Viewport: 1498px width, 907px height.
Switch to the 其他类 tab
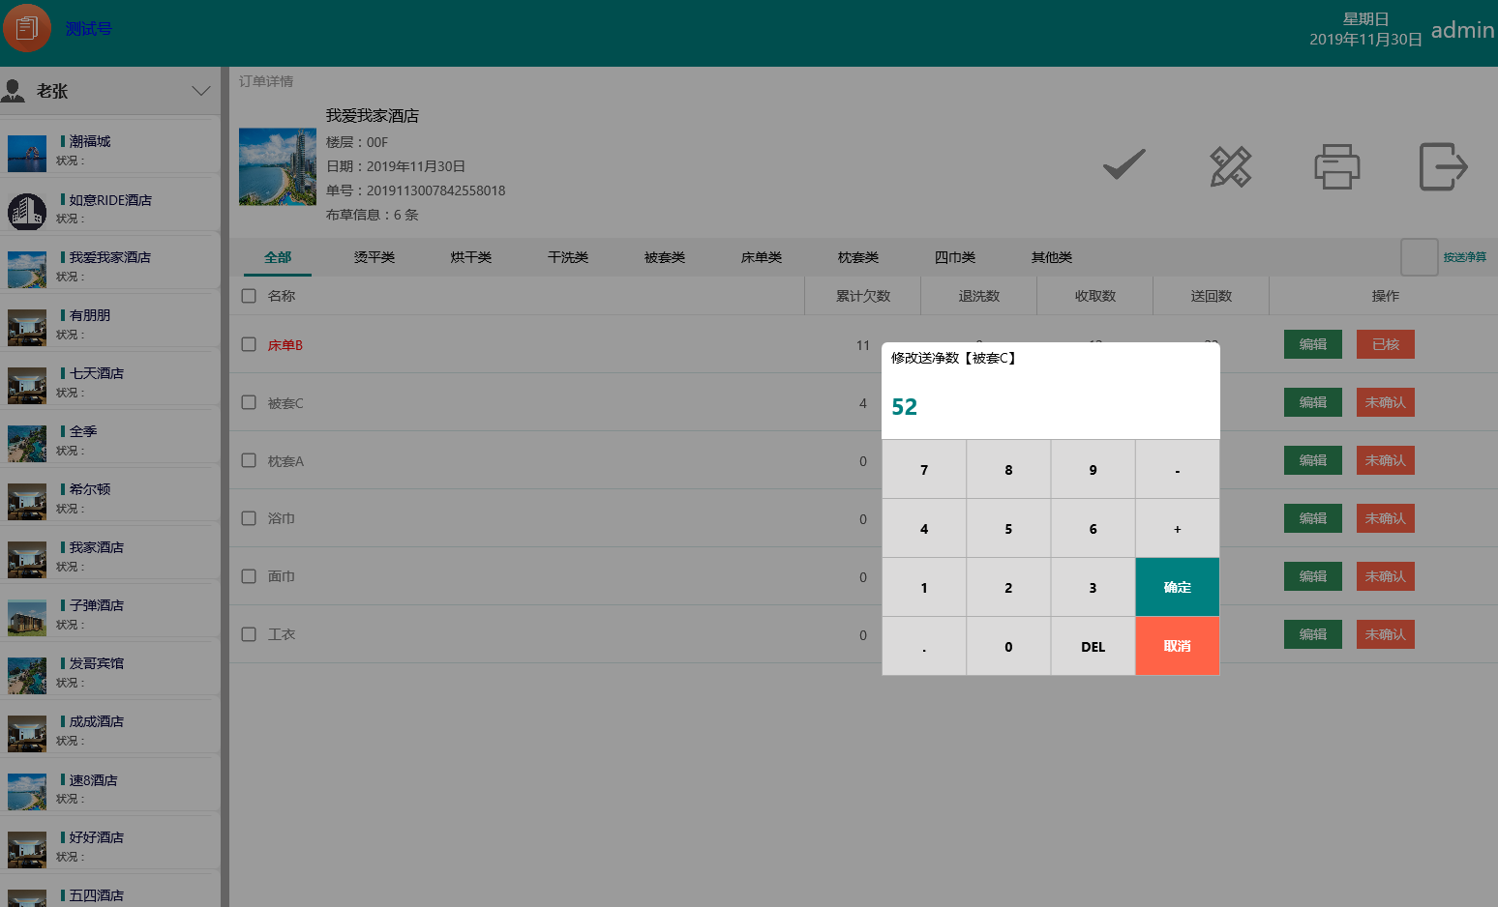coord(1052,257)
